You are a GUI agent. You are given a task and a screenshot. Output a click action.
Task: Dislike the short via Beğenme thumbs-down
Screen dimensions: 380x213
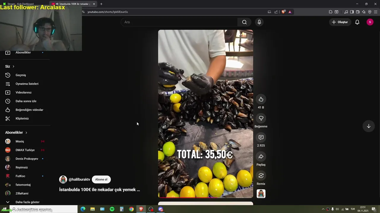261,118
